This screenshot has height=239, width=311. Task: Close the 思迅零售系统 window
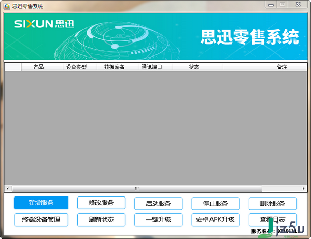click(x=298, y=5)
